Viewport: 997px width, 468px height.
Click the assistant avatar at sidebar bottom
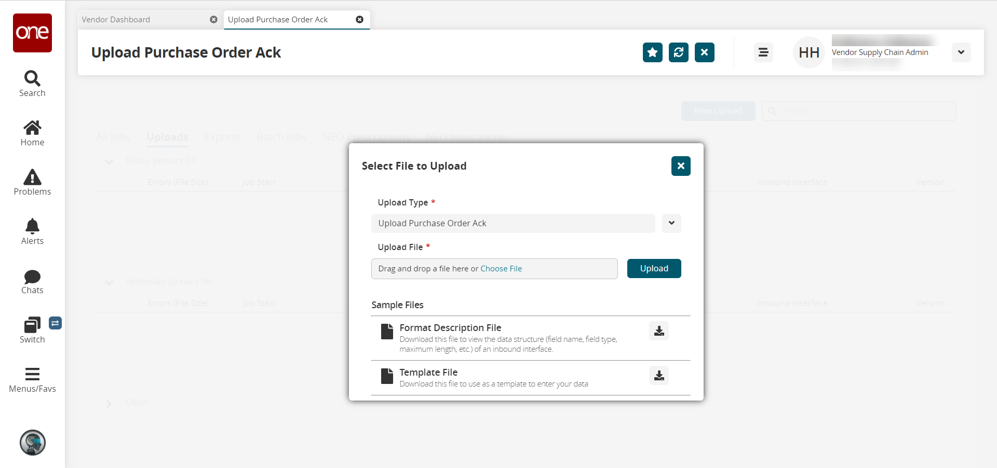coord(32,443)
